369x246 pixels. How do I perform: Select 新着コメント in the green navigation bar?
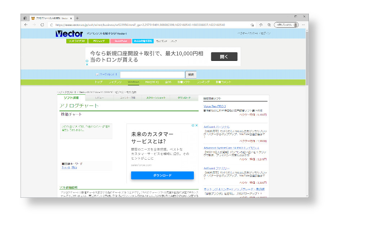point(223,82)
